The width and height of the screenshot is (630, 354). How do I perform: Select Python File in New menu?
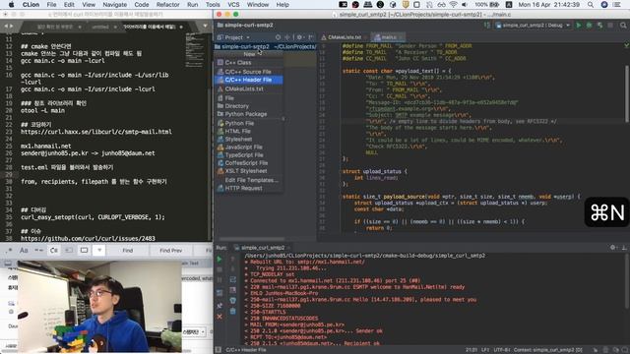tap(249, 123)
